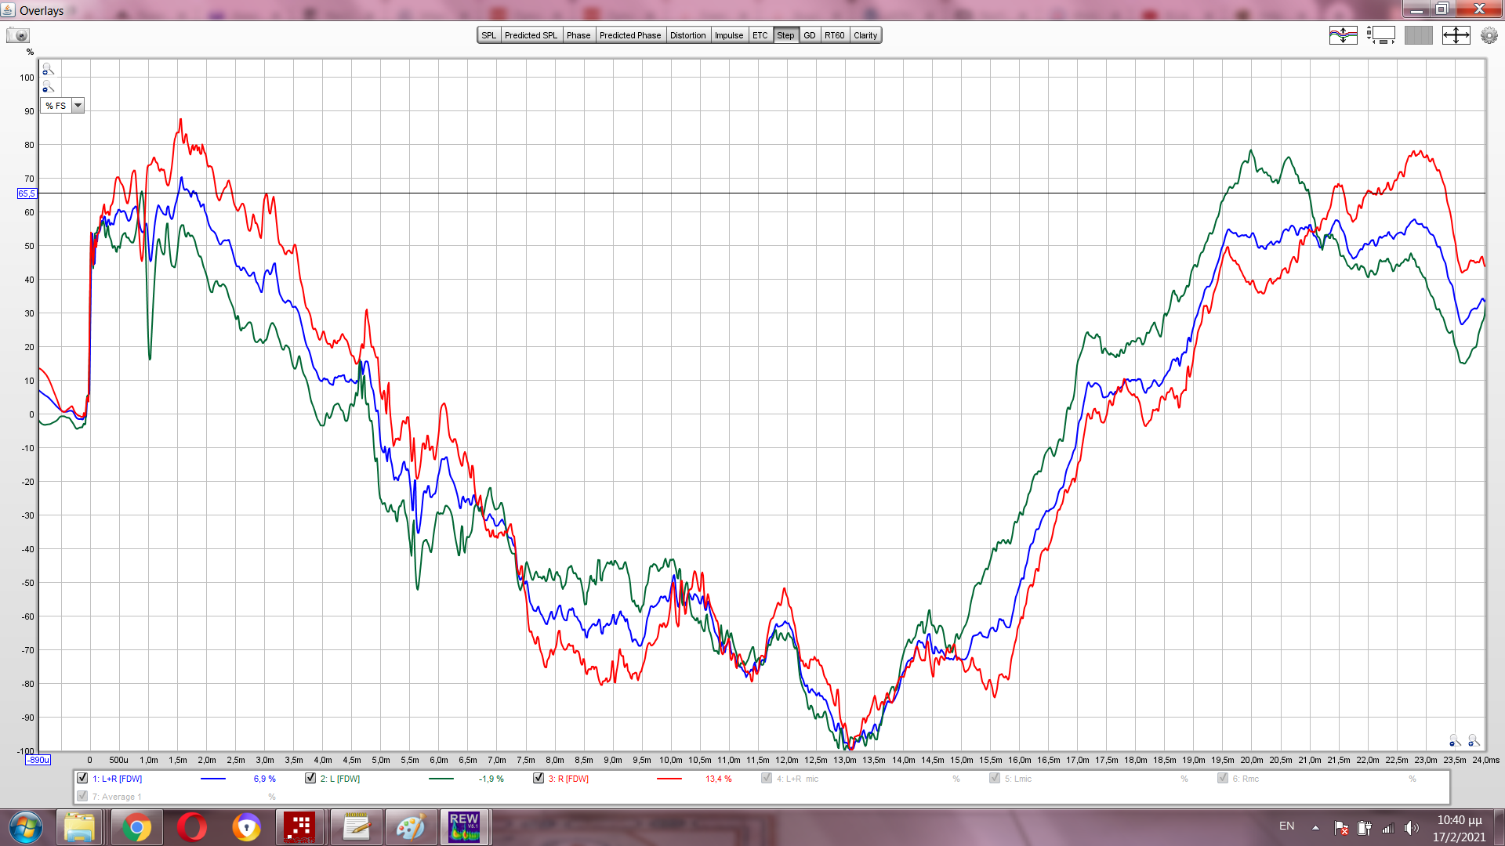Zoom in horizontal axis magnifier
Image resolution: width=1505 pixels, height=846 pixels.
pyautogui.click(x=1474, y=740)
